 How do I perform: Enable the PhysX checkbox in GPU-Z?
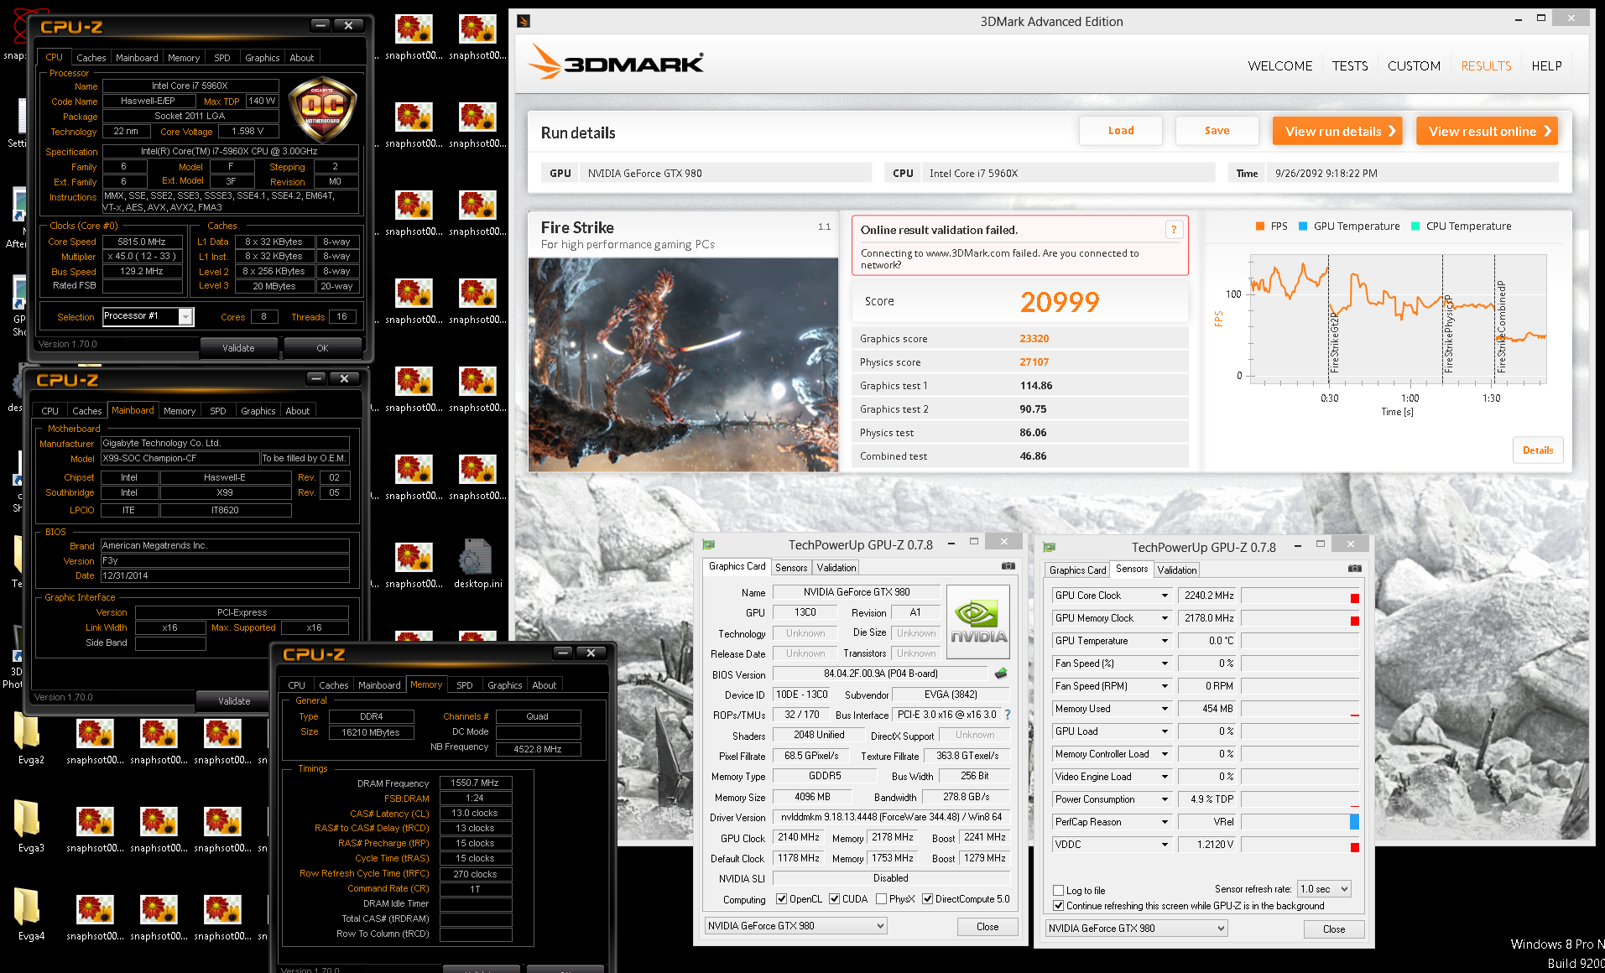(x=881, y=899)
